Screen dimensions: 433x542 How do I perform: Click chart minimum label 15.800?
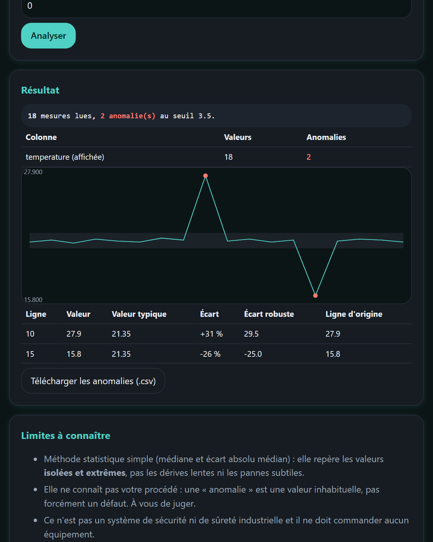click(x=33, y=300)
